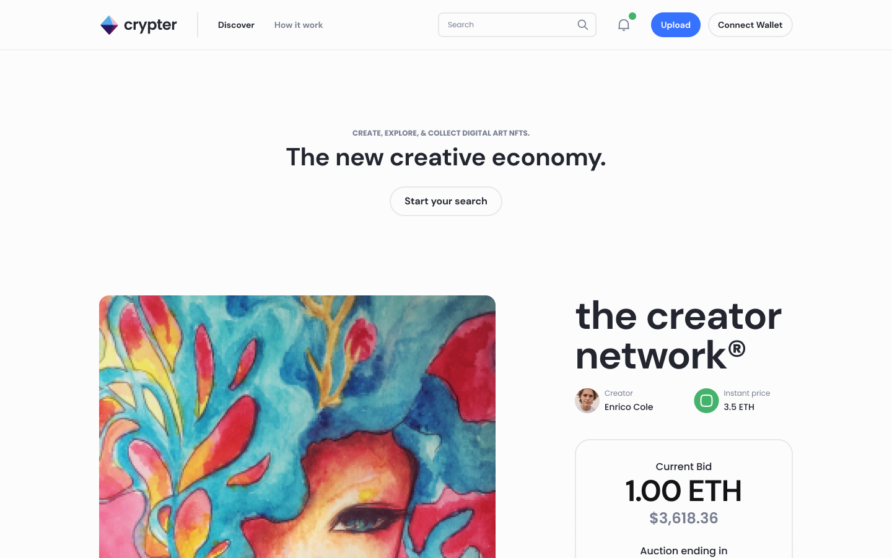Click the Start your search button
The width and height of the screenshot is (892, 558).
coord(446,201)
